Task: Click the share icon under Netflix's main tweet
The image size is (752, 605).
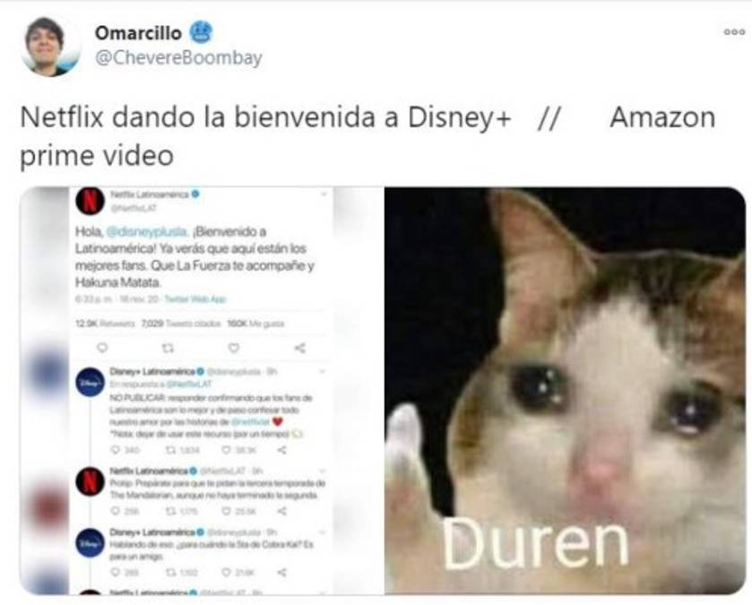Action: tap(299, 348)
